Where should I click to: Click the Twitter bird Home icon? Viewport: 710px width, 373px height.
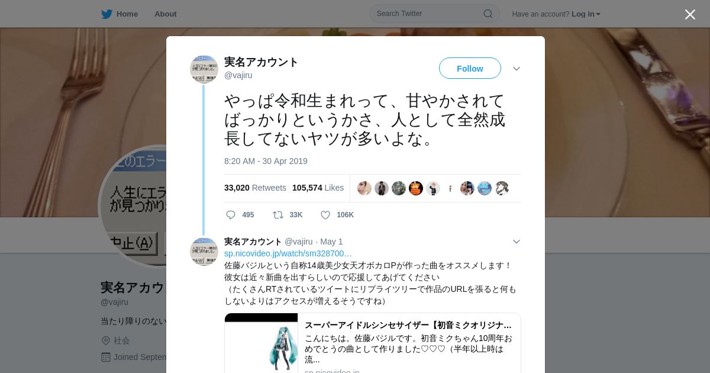pyautogui.click(x=106, y=14)
